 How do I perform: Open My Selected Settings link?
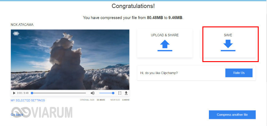[28, 100]
